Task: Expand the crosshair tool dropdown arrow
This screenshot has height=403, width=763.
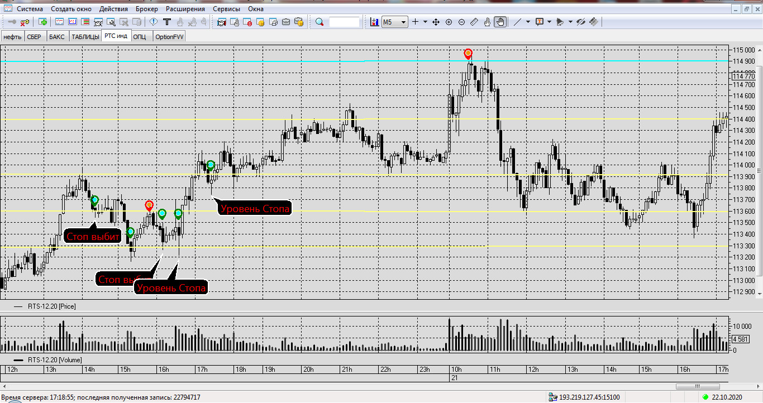Action: 425,22
